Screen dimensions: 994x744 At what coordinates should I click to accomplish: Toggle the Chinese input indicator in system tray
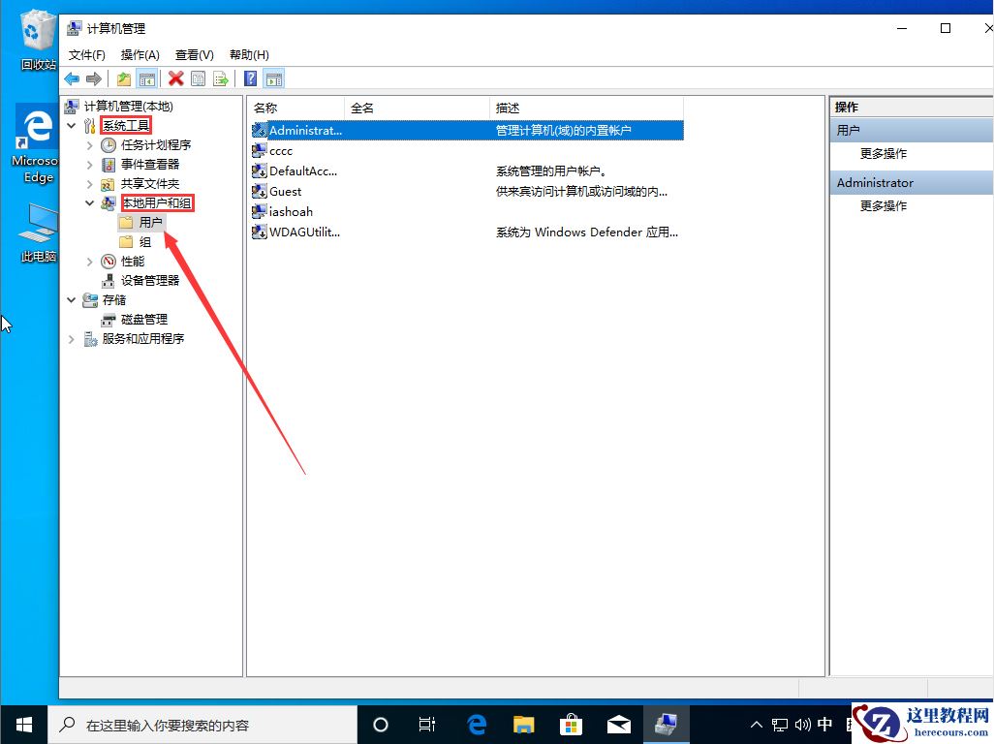[x=823, y=724]
